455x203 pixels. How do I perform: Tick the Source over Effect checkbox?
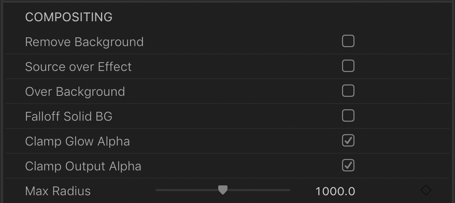(348, 66)
